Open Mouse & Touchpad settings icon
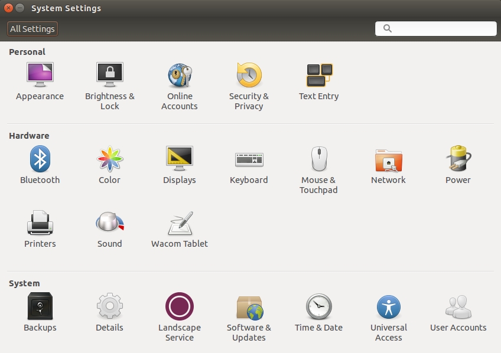The height and width of the screenshot is (353, 501). click(319, 159)
